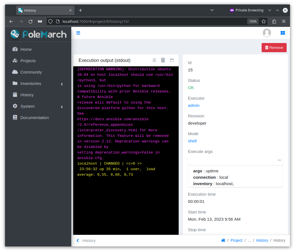Collapse the Execute args card
This screenshot has width=295, height=252.
[279, 160]
